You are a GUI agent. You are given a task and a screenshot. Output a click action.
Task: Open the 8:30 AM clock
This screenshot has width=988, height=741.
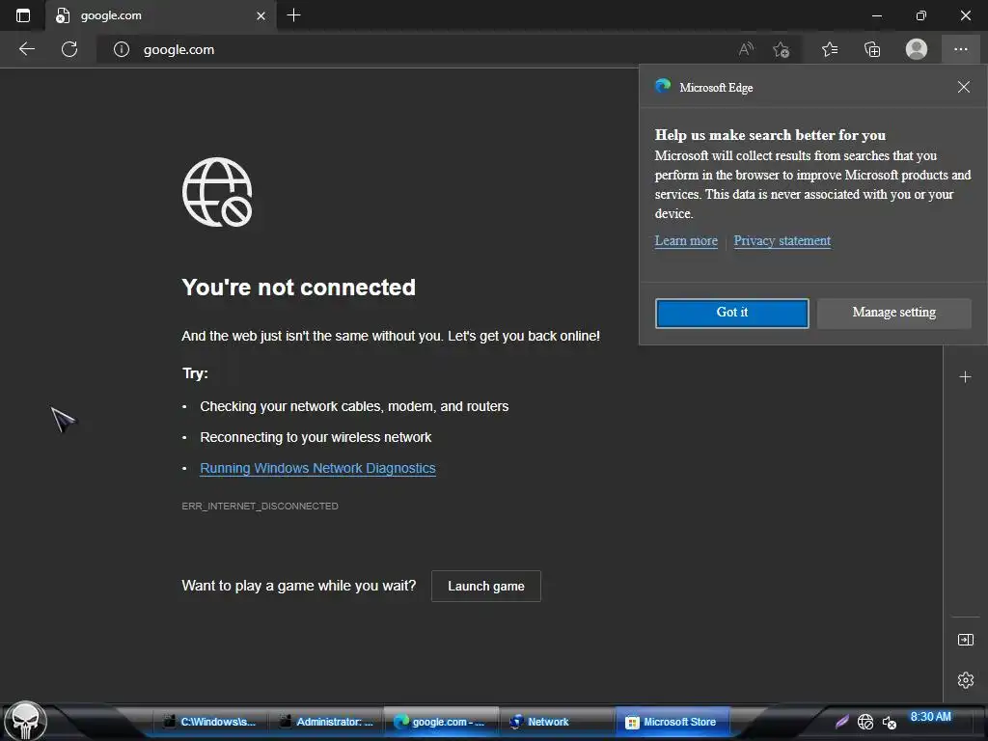point(931,717)
